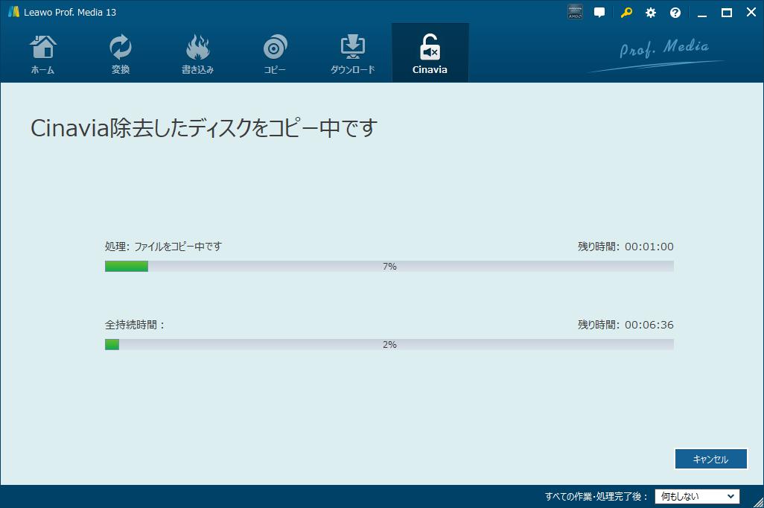Click the Leawo app logo icon
Image resolution: width=764 pixels, height=508 pixels.
coord(13,12)
